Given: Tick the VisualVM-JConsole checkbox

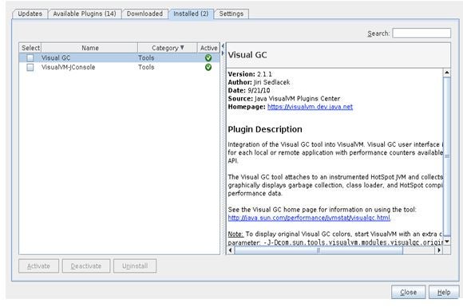Looking at the screenshot, I should (x=30, y=67).
